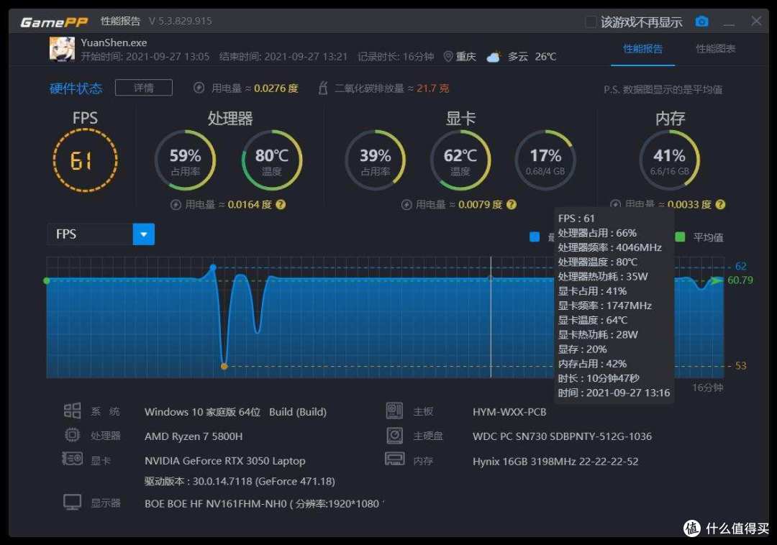777x545 pixels.
Task: Click the screenshot camera icon
Action: click(x=701, y=22)
